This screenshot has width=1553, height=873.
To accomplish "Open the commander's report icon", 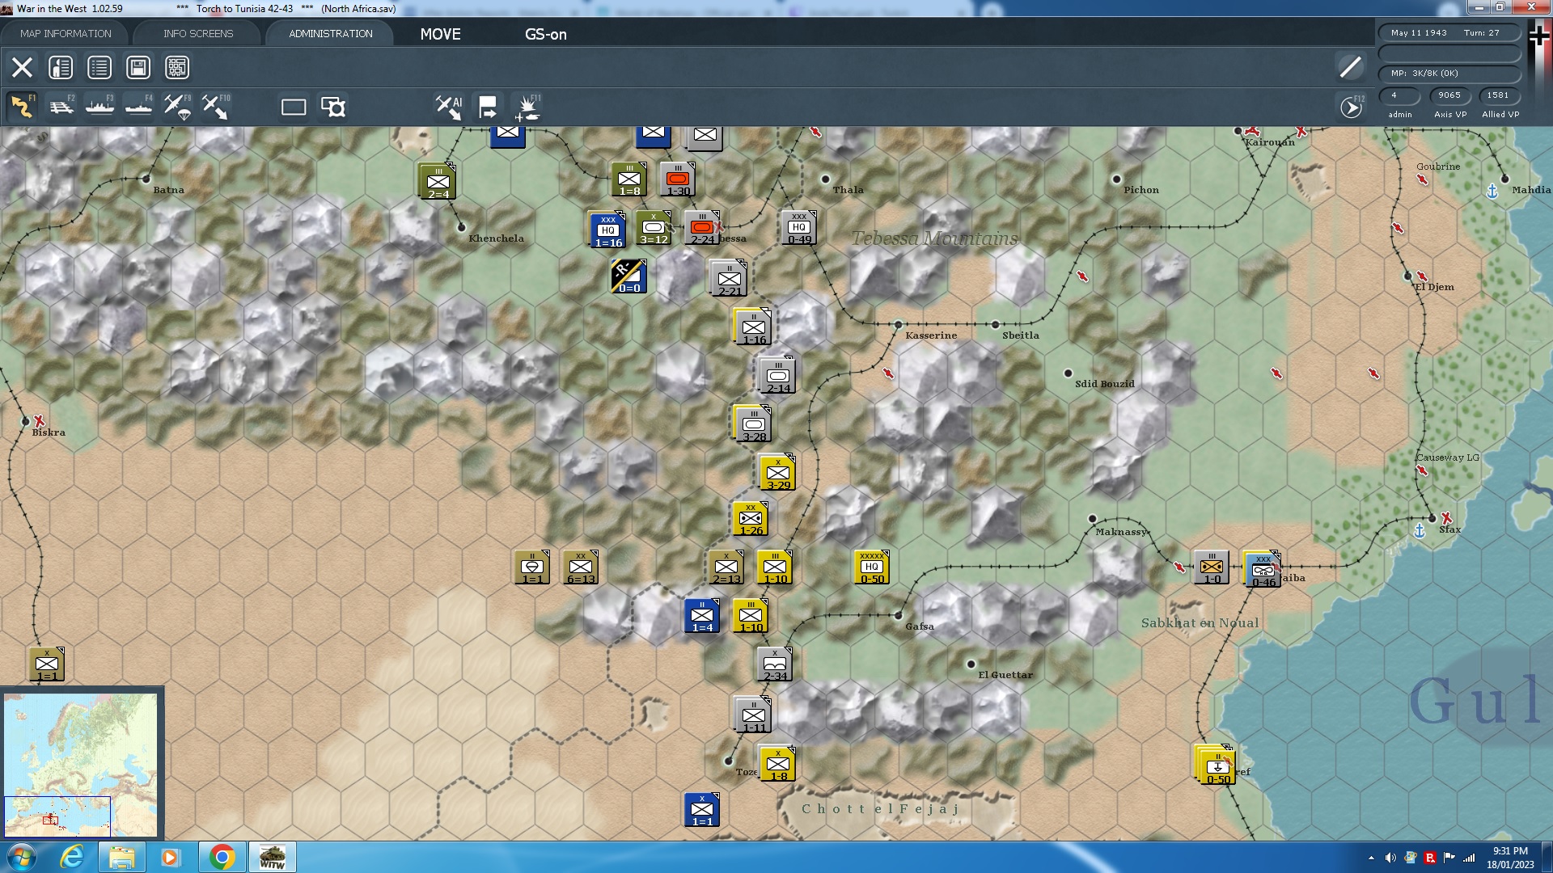I will (61, 67).
